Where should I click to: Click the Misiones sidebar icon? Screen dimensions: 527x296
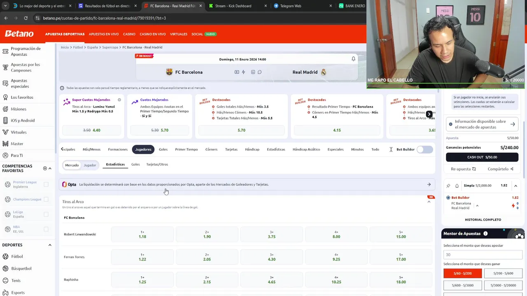(5, 109)
